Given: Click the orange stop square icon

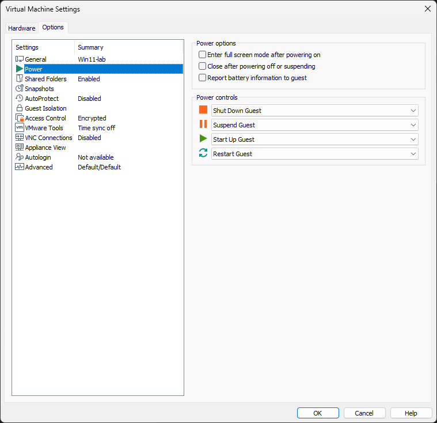Looking at the screenshot, I should click(x=203, y=109).
